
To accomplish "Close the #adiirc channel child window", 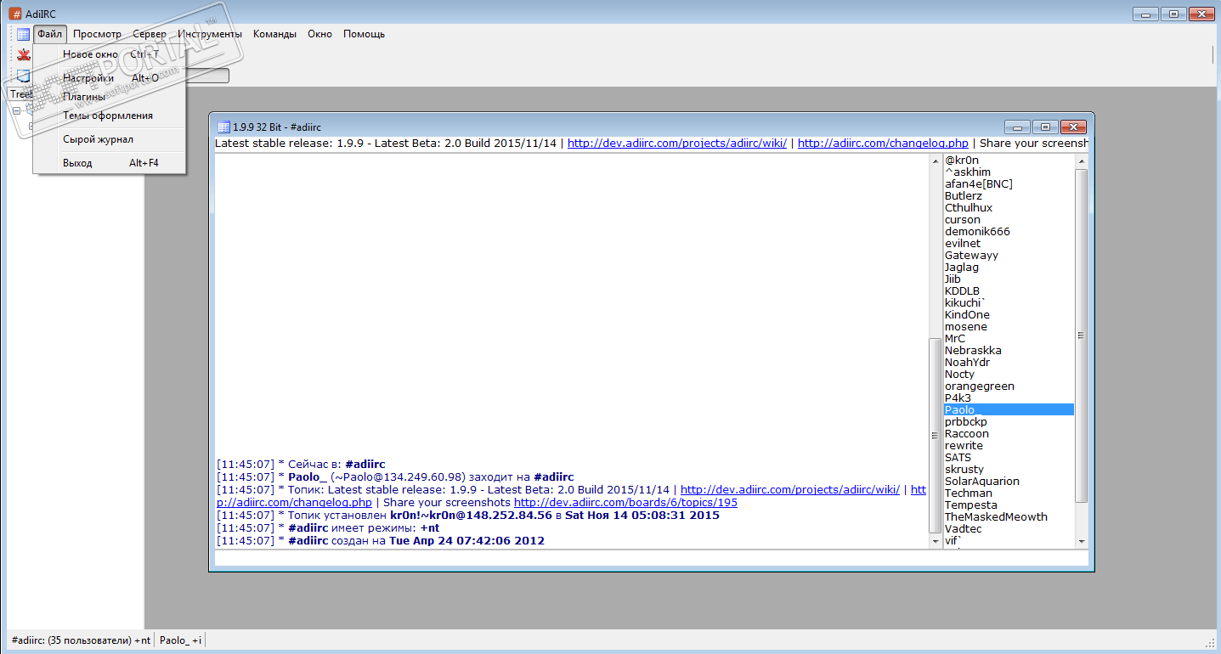I will point(1074,127).
